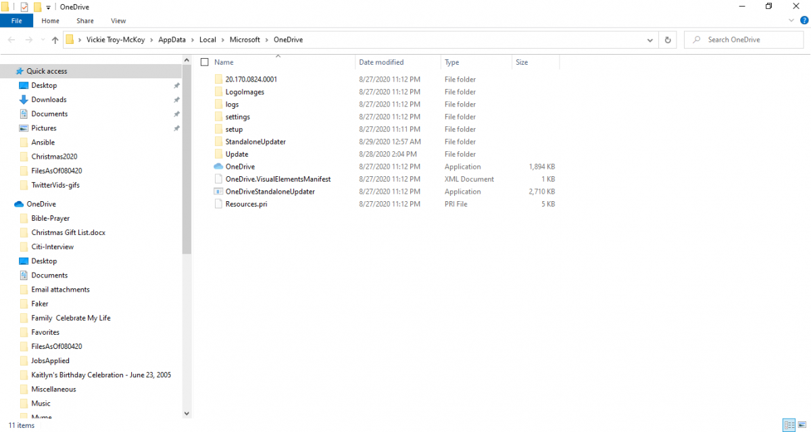Toggle the select-all checkbox in header

pyautogui.click(x=205, y=62)
